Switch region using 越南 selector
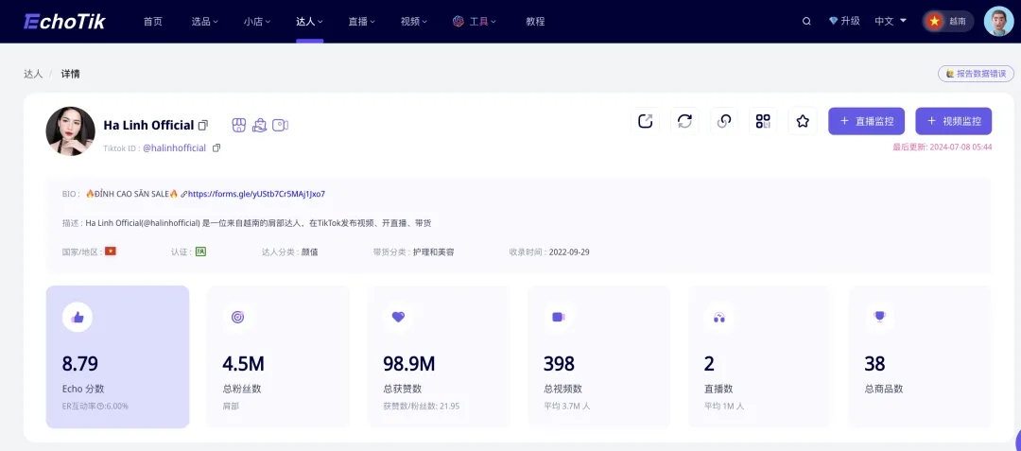This screenshot has width=1021, height=451. (947, 21)
